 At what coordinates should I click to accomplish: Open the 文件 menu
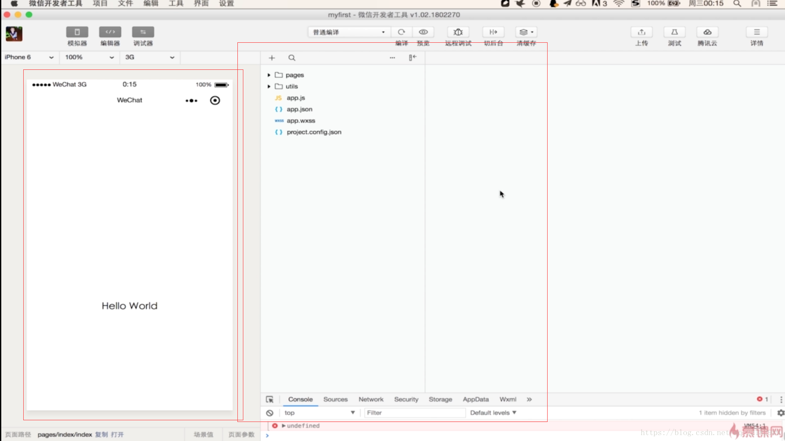click(126, 3)
